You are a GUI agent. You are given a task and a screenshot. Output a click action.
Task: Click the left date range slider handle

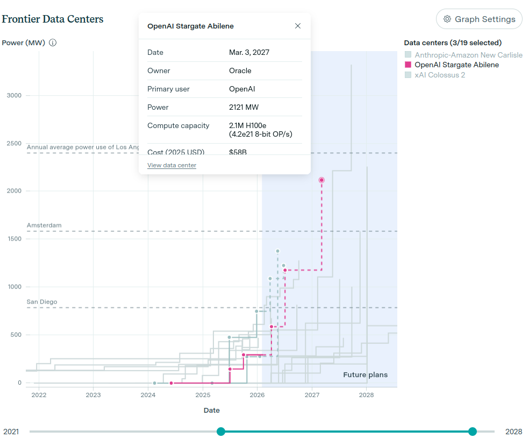[221, 432]
